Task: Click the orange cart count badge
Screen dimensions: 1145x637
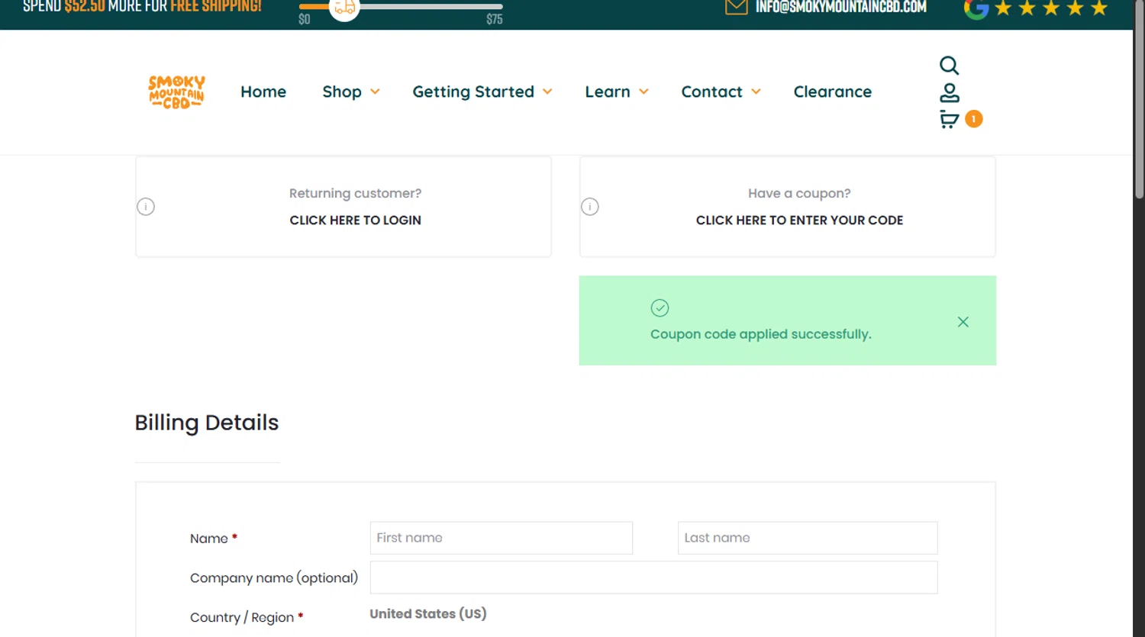Action: click(973, 119)
